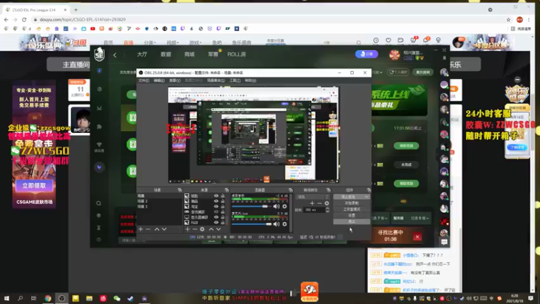
Task: Move the selected scene up in OBS
Action: click(x=157, y=229)
